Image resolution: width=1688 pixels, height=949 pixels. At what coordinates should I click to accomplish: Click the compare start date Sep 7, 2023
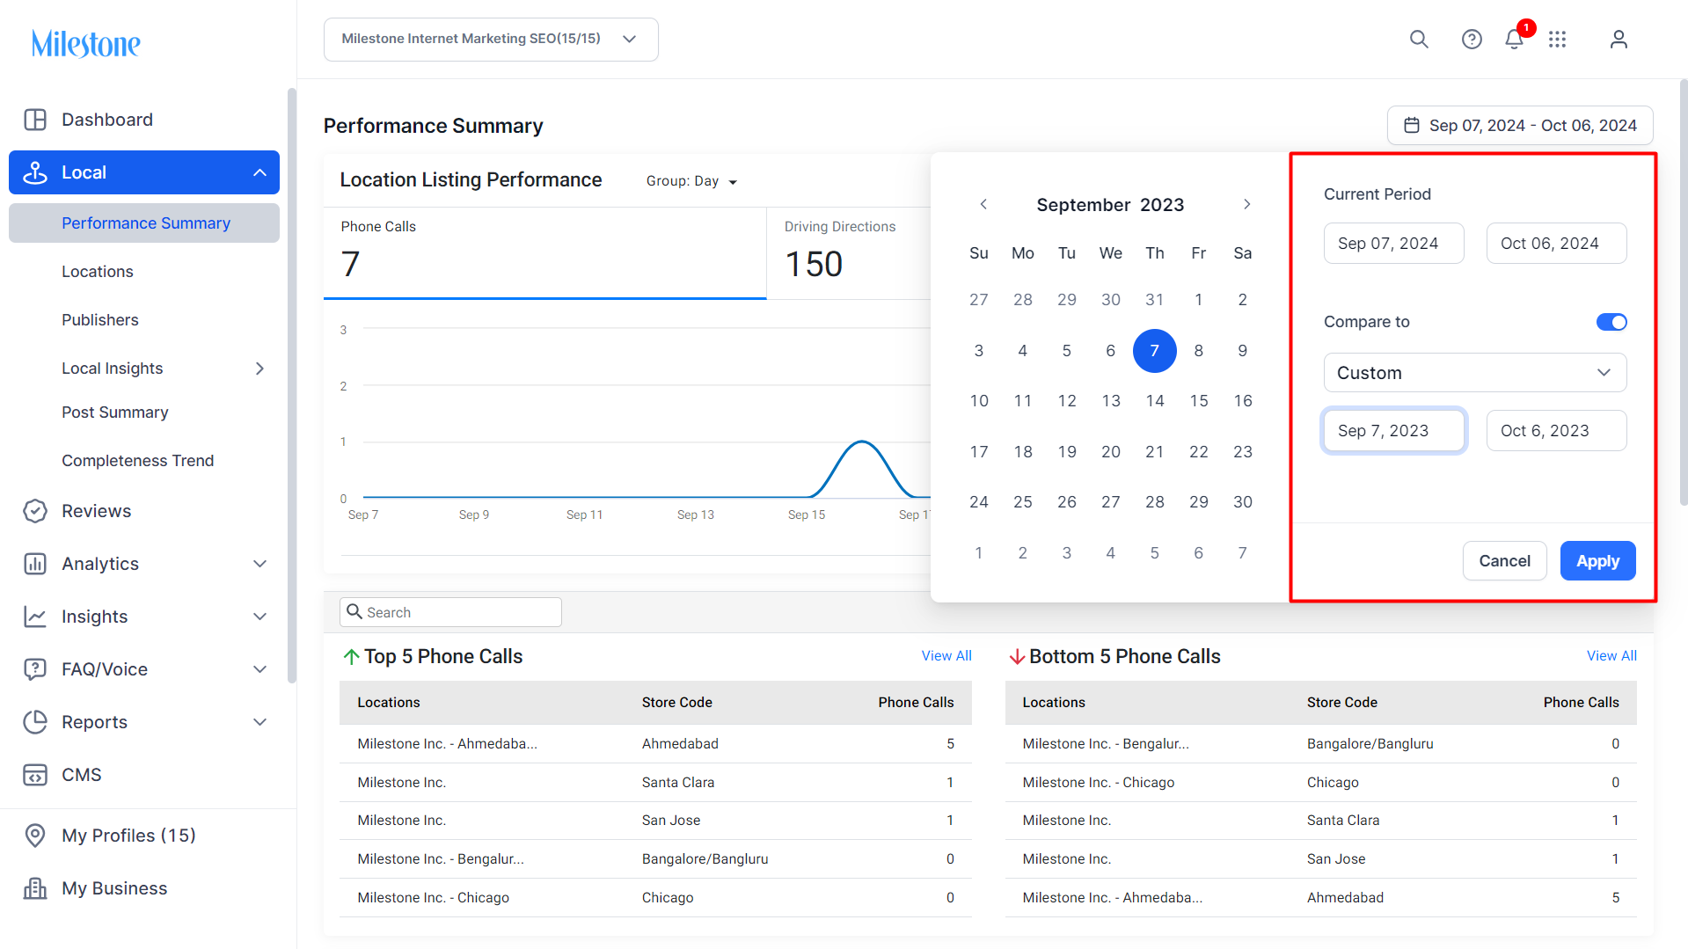(1393, 431)
